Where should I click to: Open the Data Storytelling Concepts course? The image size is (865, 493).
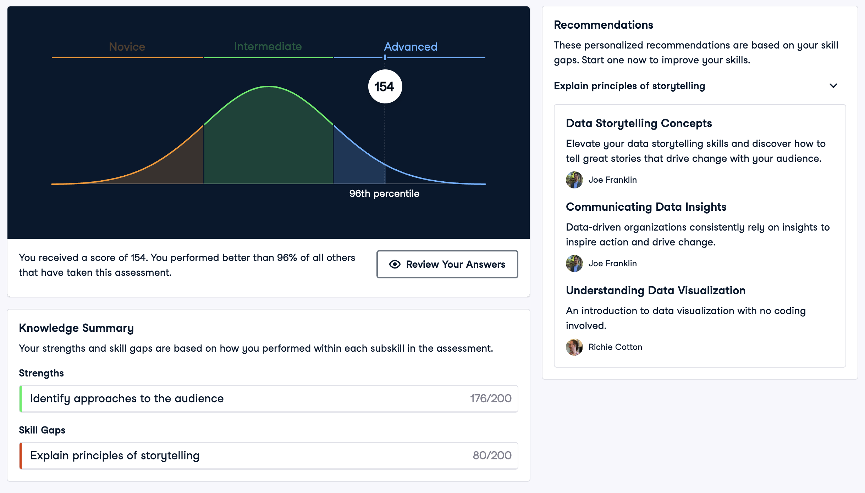tap(639, 123)
